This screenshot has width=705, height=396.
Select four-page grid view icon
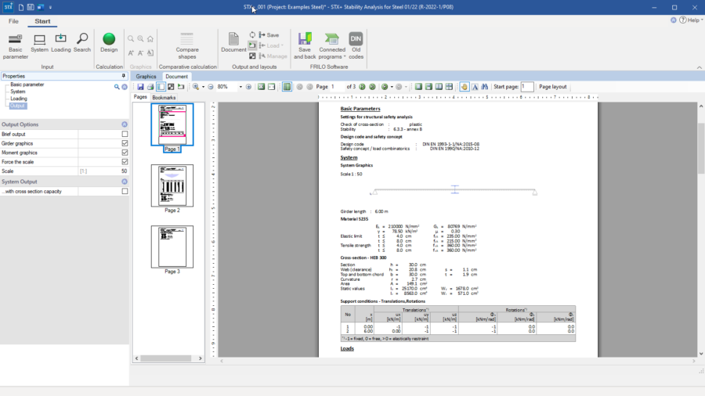449,87
